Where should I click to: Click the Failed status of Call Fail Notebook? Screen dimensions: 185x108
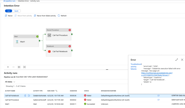point(88,96)
